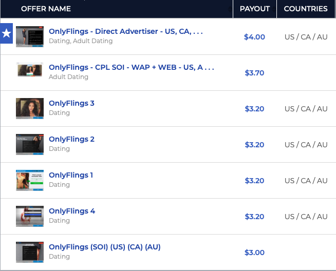Click 'Adult Dating' category under CPL SOI offer
The height and width of the screenshot is (271, 336).
(x=68, y=77)
